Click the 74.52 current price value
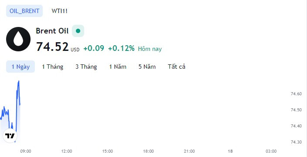This screenshot has height=157, width=307. click(x=52, y=47)
